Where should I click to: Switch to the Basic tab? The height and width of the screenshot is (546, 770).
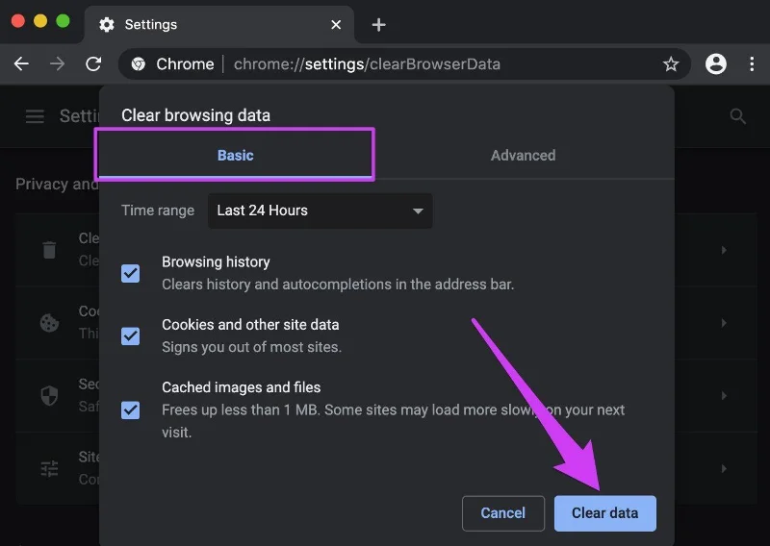click(235, 155)
